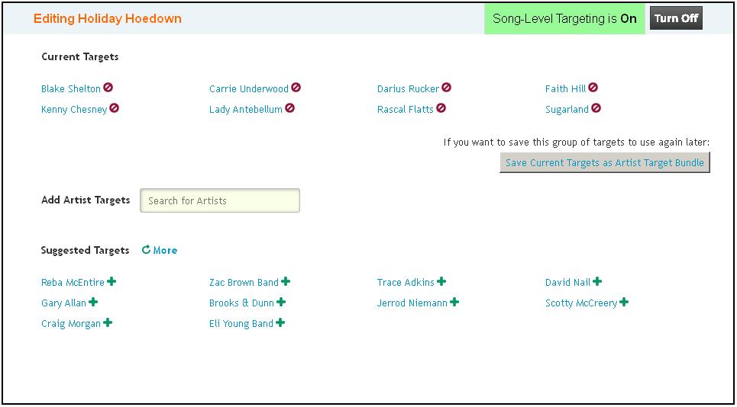Select the Brooks & Dunn suggested link
The width and height of the screenshot is (737, 407).
click(241, 303)
